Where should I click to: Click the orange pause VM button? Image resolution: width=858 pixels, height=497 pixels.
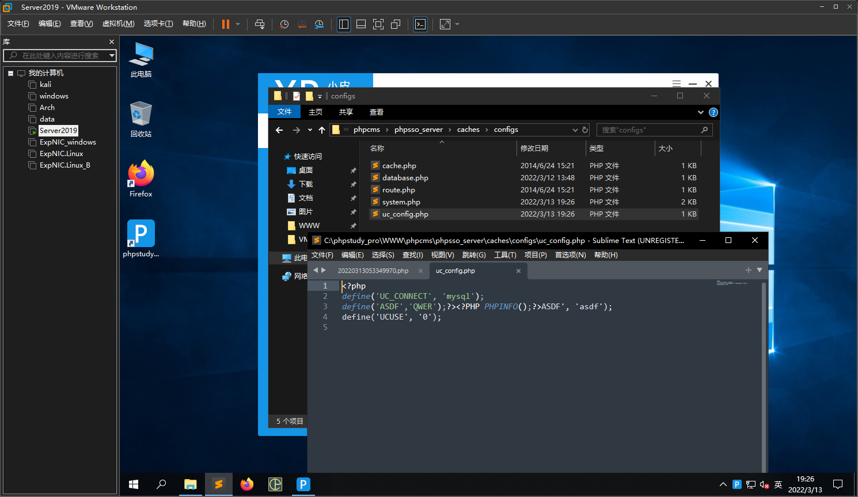click(225, 24)
